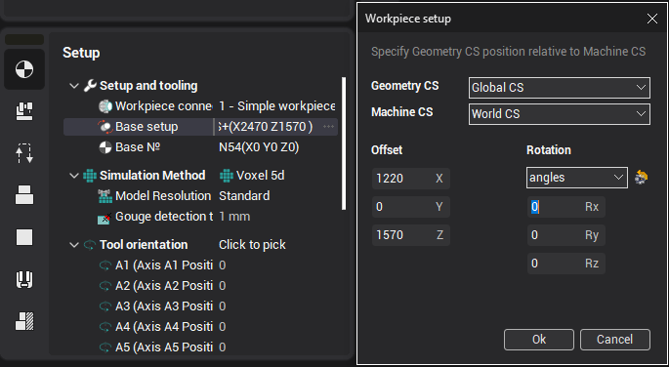
Task: Select the machine icon in the sidebar
Action: tap(24, 111)
